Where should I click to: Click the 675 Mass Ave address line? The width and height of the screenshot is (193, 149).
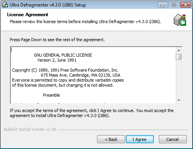point(81,75)
